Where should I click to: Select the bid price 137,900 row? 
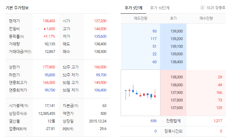coord(176,93)
